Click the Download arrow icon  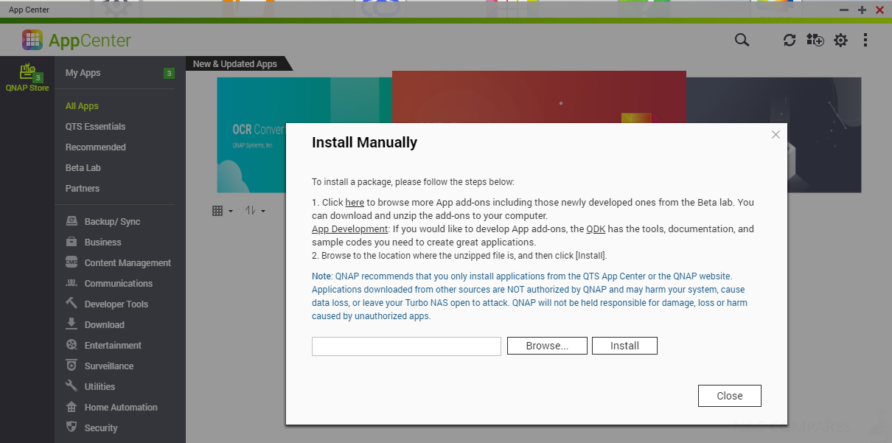(72, 324)
